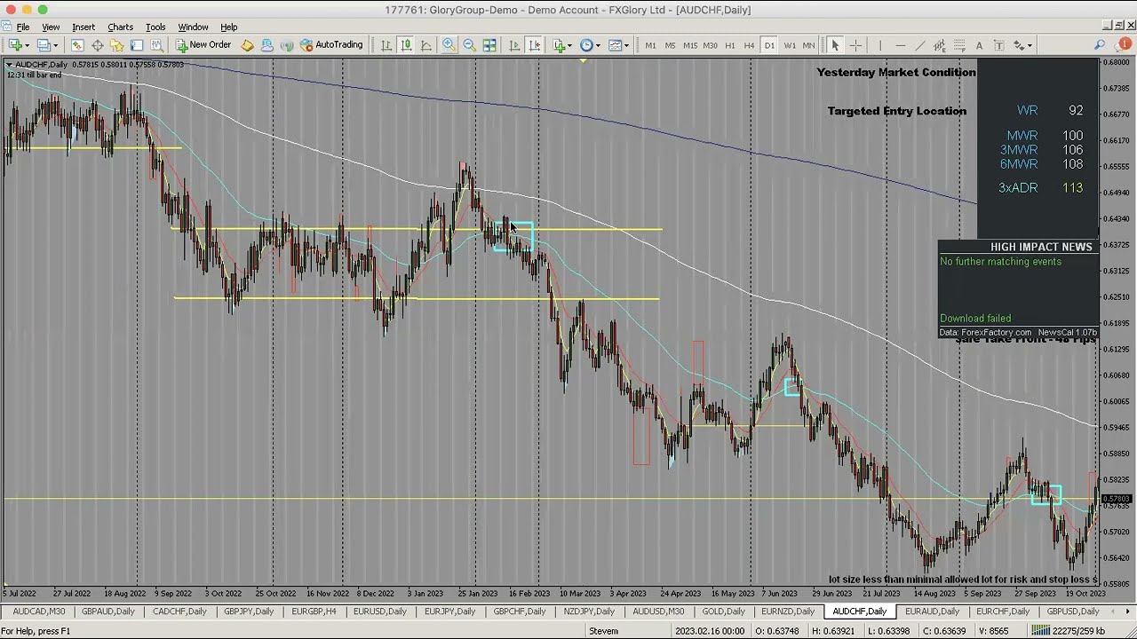Open the indicators list dropdown

[x=562, y=45]
